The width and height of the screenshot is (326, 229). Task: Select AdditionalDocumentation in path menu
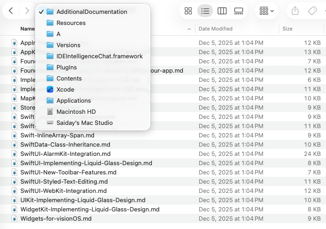[x=93, y=12]
